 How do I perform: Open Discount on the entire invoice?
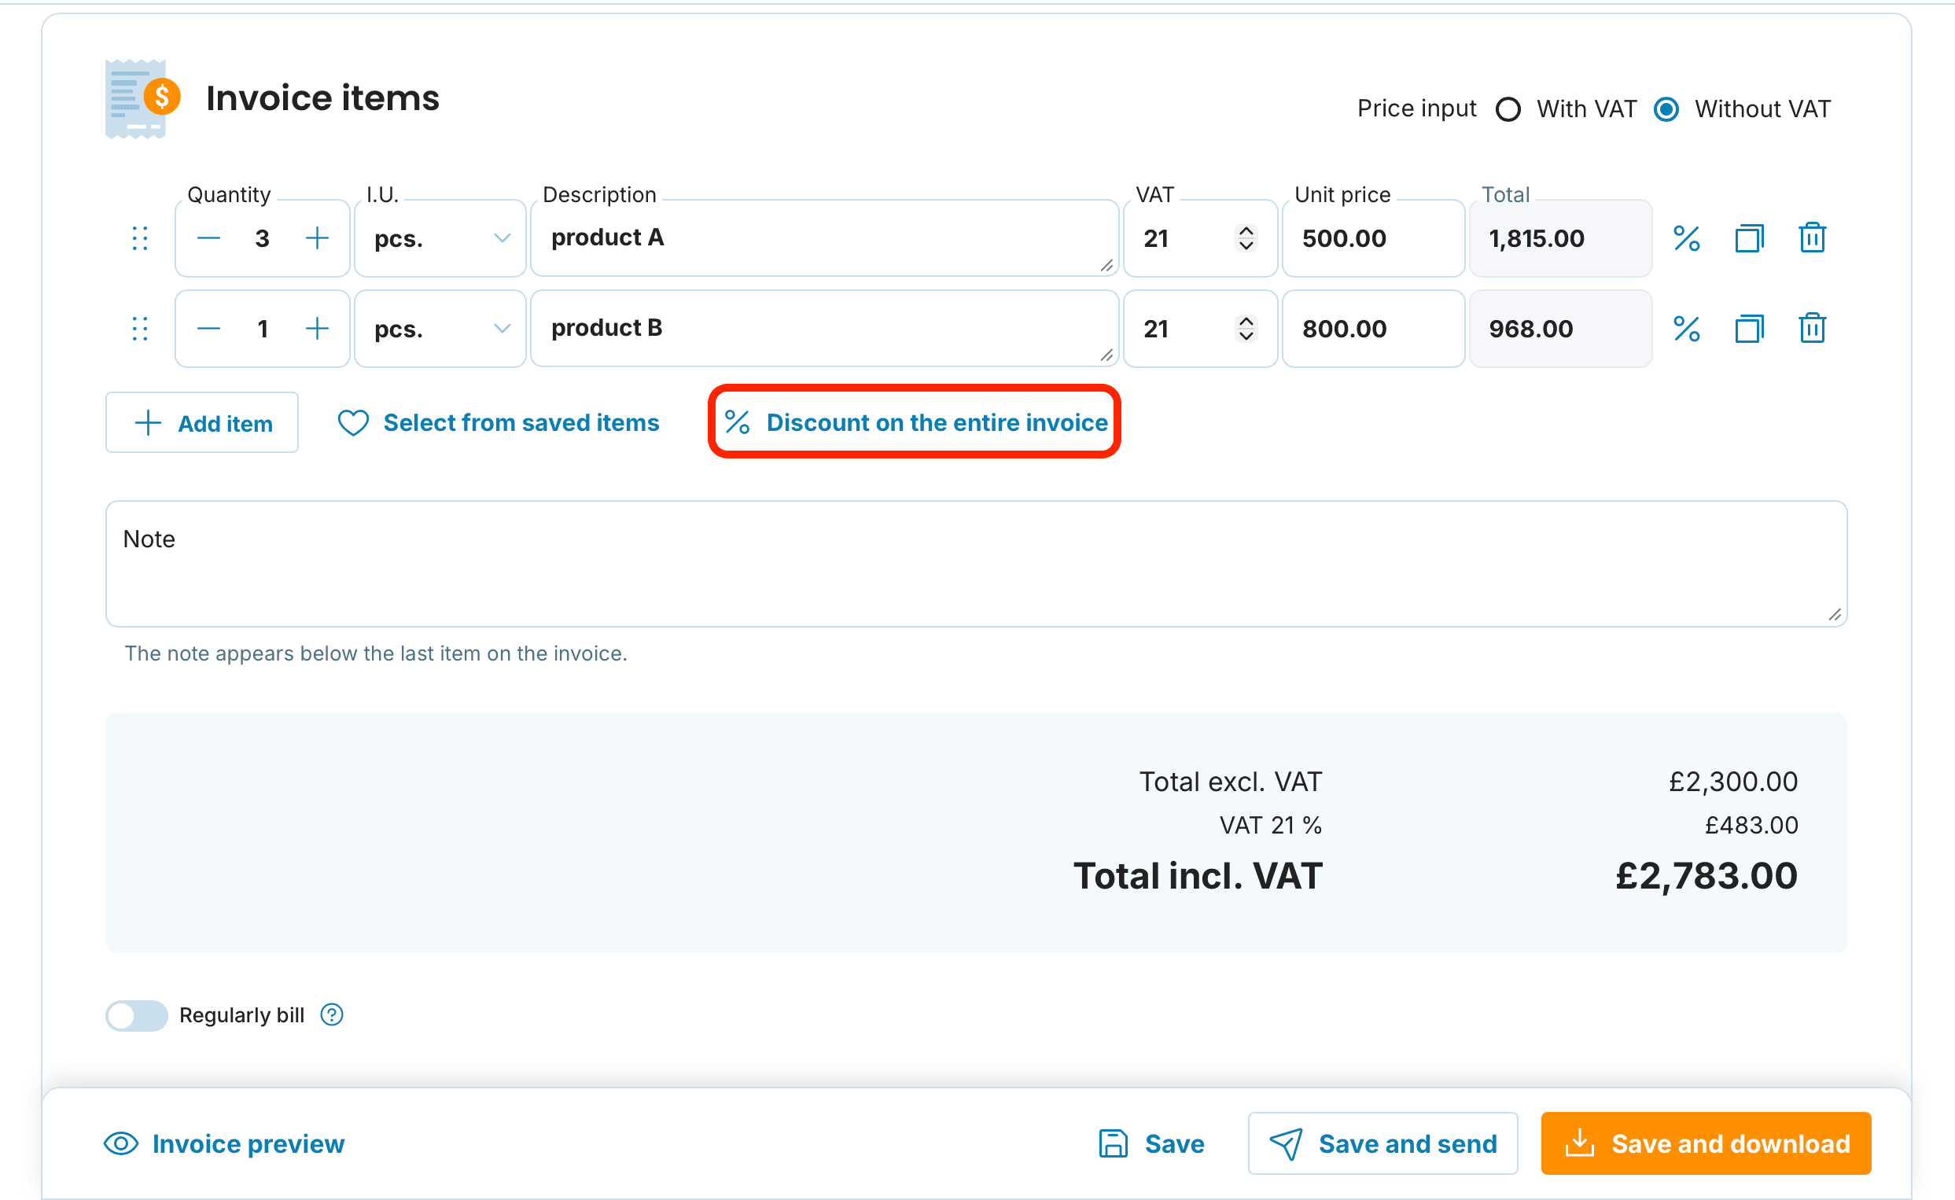click(x=915, y=423)
